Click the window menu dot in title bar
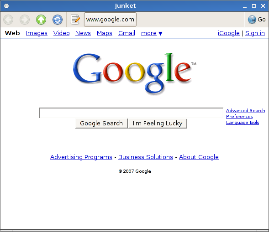Viewport: 269px width, 232px height. [x=6, y=6]
